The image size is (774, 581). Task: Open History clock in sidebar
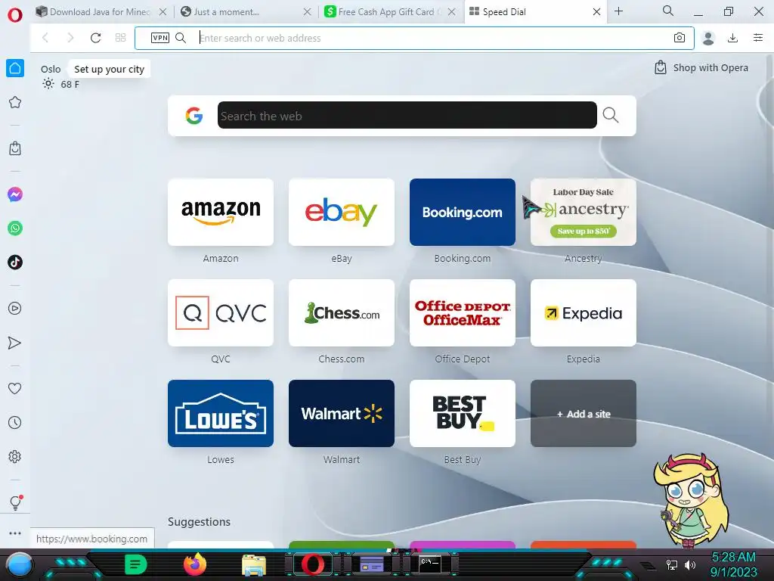tap(15, 422)
